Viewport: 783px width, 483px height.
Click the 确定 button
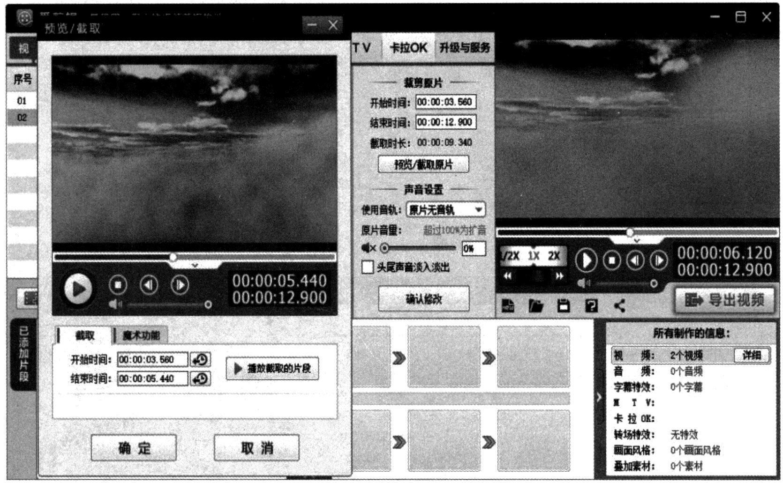pos(134,448)
